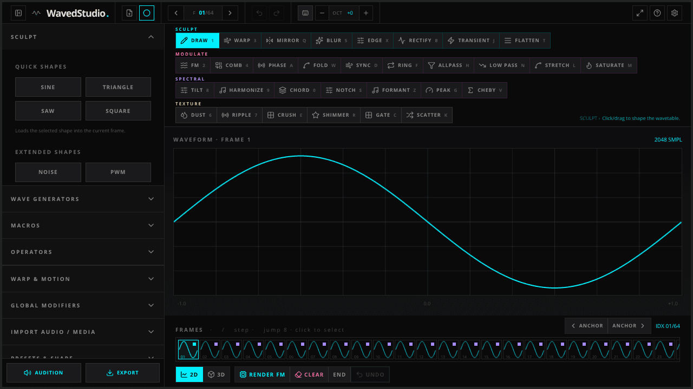Select the Flatten tool

[525, 41]
